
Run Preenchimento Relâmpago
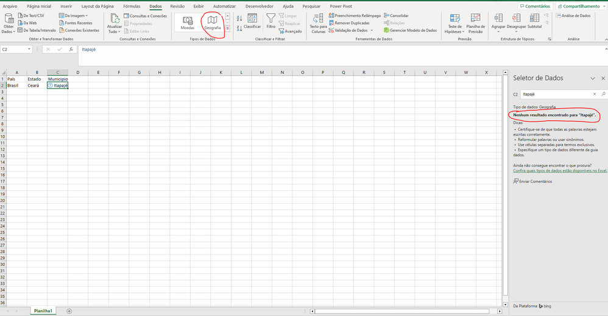[355, 15]
